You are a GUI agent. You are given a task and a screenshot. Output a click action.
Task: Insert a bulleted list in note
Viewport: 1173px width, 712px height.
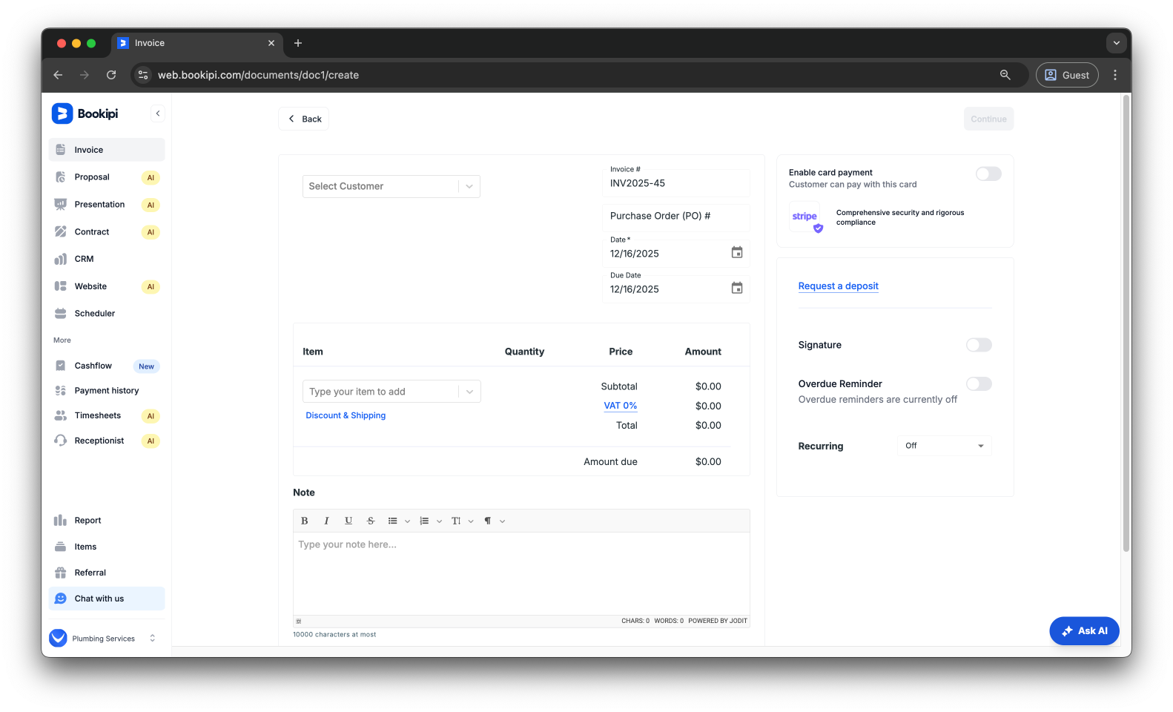(393, 521)
